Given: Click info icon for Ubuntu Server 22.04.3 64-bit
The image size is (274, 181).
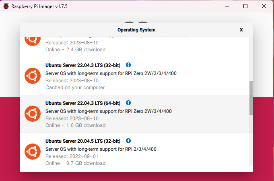Looking at the screenshot, I should tap(128, 103).
